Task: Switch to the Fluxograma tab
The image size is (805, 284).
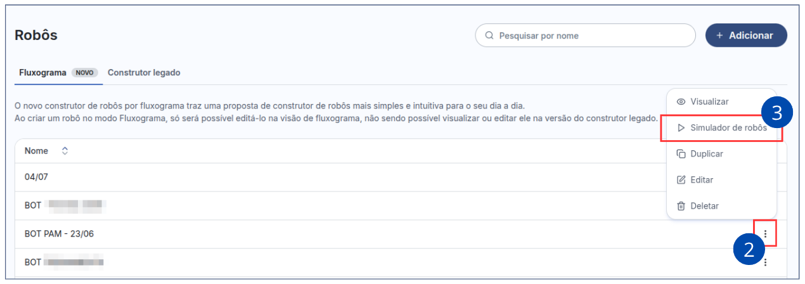Action: tap(43, 72)
